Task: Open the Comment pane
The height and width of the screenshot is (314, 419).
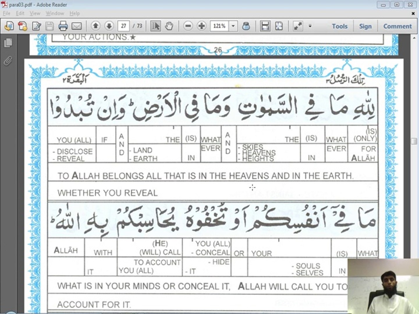Action: coord(397,26)
